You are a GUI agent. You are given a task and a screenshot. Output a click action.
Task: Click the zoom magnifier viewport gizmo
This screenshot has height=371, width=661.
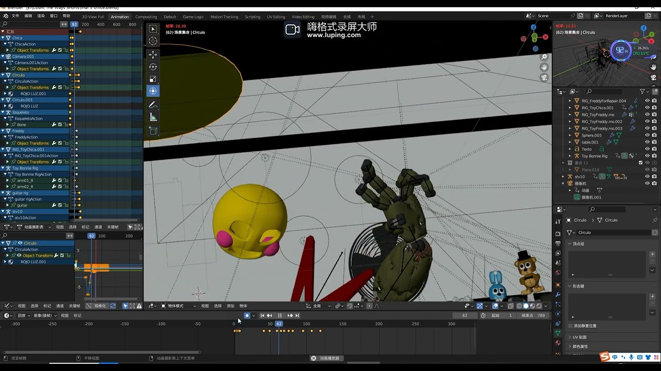tap(544, 57)
